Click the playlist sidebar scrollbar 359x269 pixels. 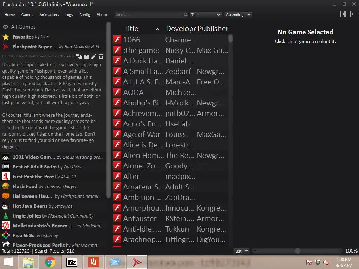[109, 110]
